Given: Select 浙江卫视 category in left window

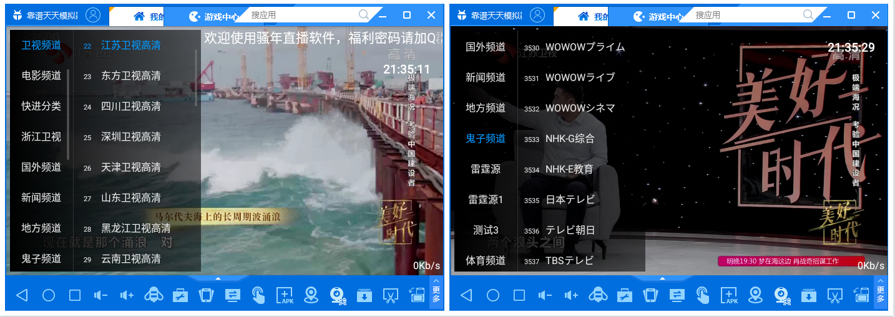Looking at the screenshot, I should click(41, 137).
